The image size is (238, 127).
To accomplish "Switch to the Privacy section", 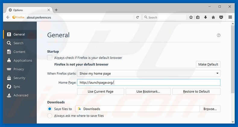I will tap(18, 69).
